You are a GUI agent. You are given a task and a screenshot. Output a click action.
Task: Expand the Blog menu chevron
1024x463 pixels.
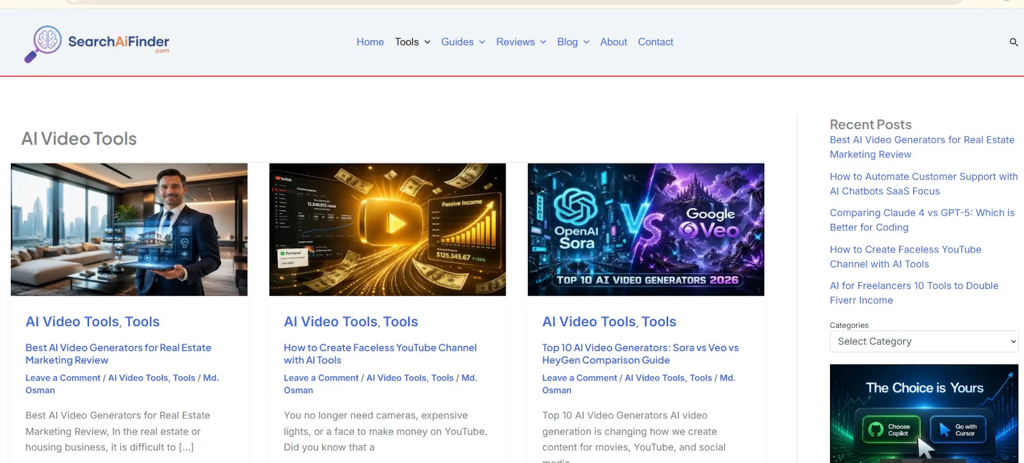point(586,42)
